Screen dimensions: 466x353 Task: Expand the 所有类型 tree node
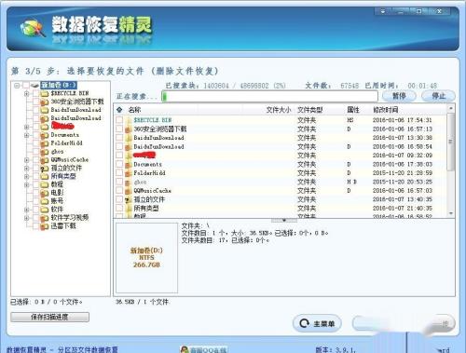(27, 177)
